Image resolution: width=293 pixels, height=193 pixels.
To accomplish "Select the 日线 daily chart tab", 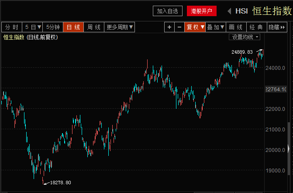I will pos(73,27).
